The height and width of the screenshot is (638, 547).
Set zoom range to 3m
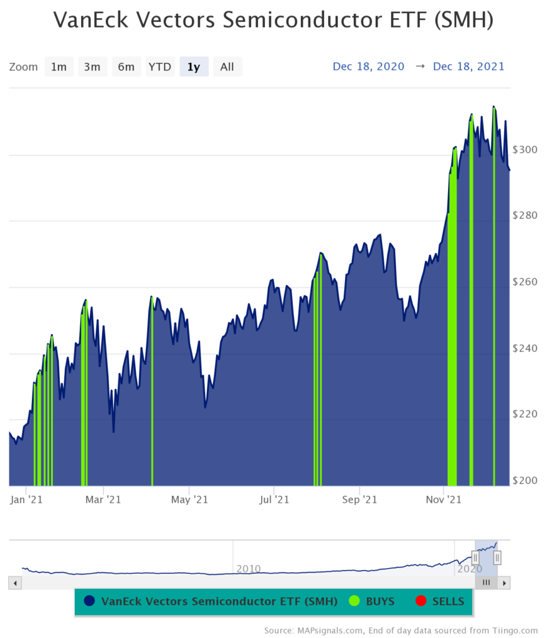[x=92, y=67]
